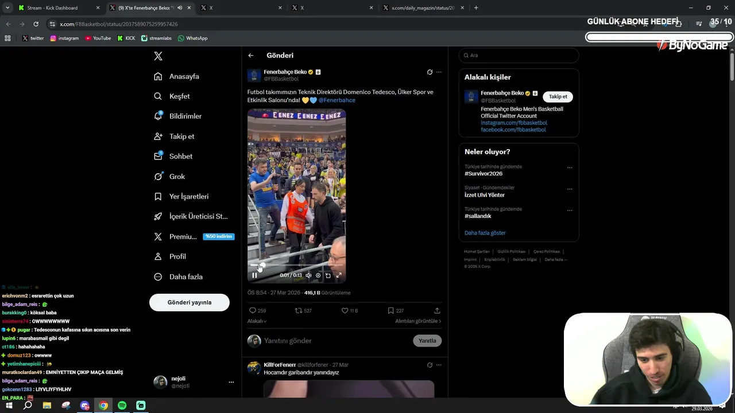Open more options on KillForFenerr reply
The width and height of the screenshot is (735, 413).
439,365
